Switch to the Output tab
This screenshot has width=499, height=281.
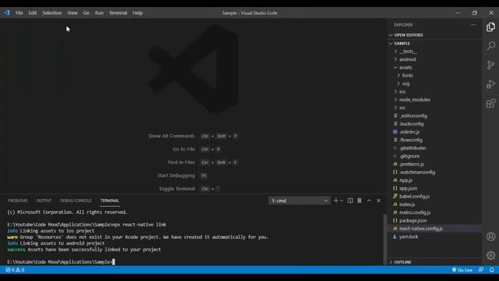click(44, 201)
